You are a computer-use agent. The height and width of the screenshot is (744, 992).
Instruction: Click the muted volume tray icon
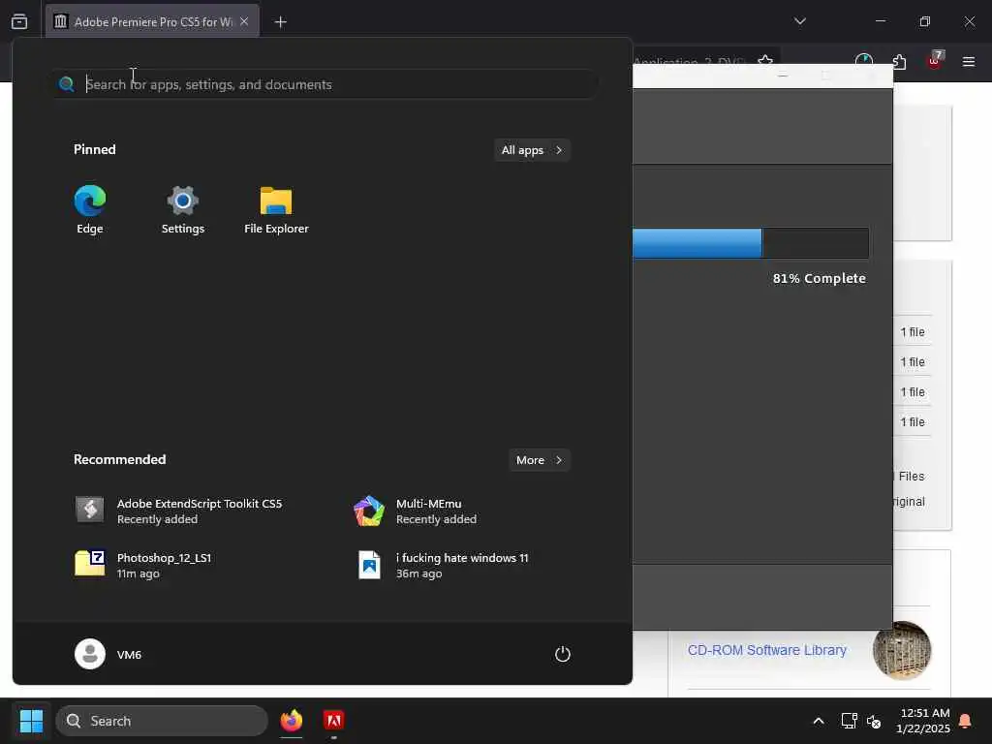[x=874, y=721]
